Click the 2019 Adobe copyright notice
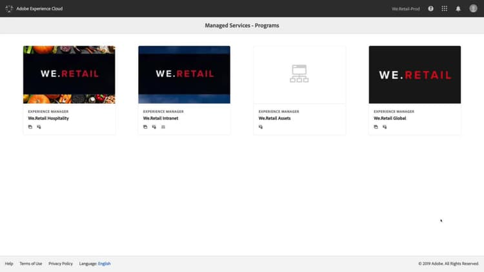This screenshot has height=272, width=484. pos(449,264)
